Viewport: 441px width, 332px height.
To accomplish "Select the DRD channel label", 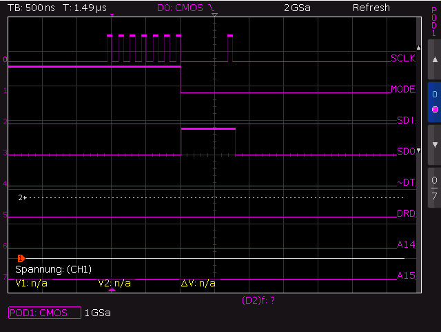I will [x=406, y=213].
